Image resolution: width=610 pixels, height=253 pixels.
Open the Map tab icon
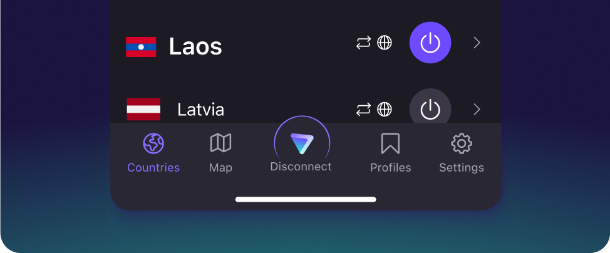click(x=220, y=143)
